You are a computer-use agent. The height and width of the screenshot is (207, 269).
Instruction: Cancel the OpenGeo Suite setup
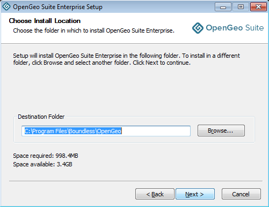tap(241, 194)
